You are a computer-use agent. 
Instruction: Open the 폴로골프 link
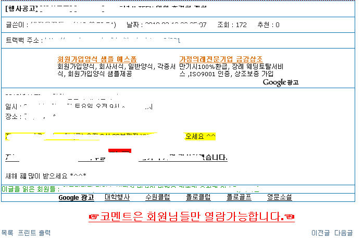point(239,197)
